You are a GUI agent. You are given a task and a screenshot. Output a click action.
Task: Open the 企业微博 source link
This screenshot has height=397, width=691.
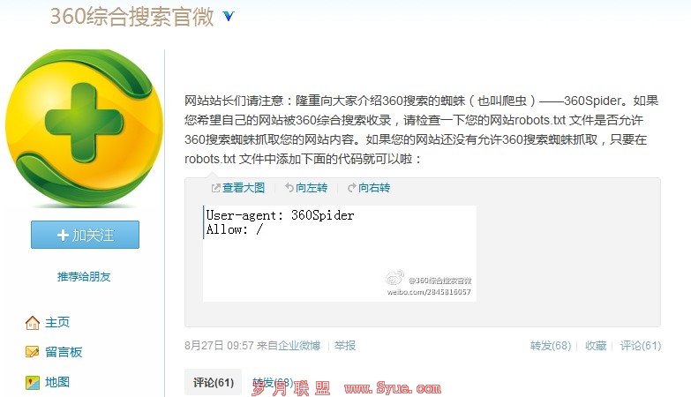coord(299,346)
